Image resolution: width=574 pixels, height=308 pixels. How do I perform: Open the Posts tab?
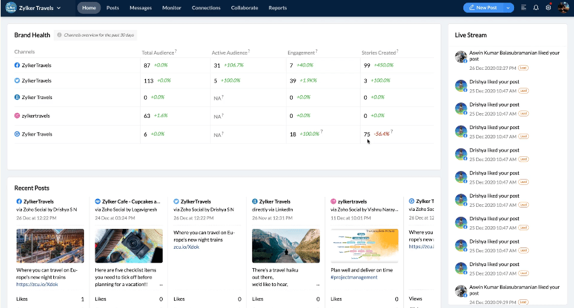tap(113, 8)
